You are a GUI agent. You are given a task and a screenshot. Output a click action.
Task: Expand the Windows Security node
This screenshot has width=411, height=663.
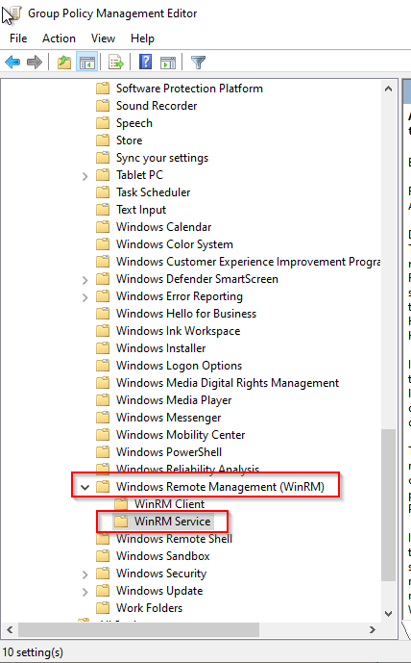[85, 574]
